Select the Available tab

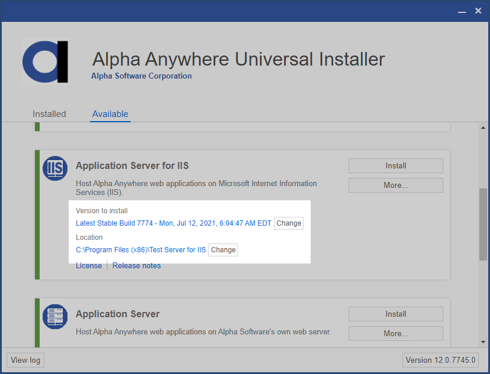110,114
